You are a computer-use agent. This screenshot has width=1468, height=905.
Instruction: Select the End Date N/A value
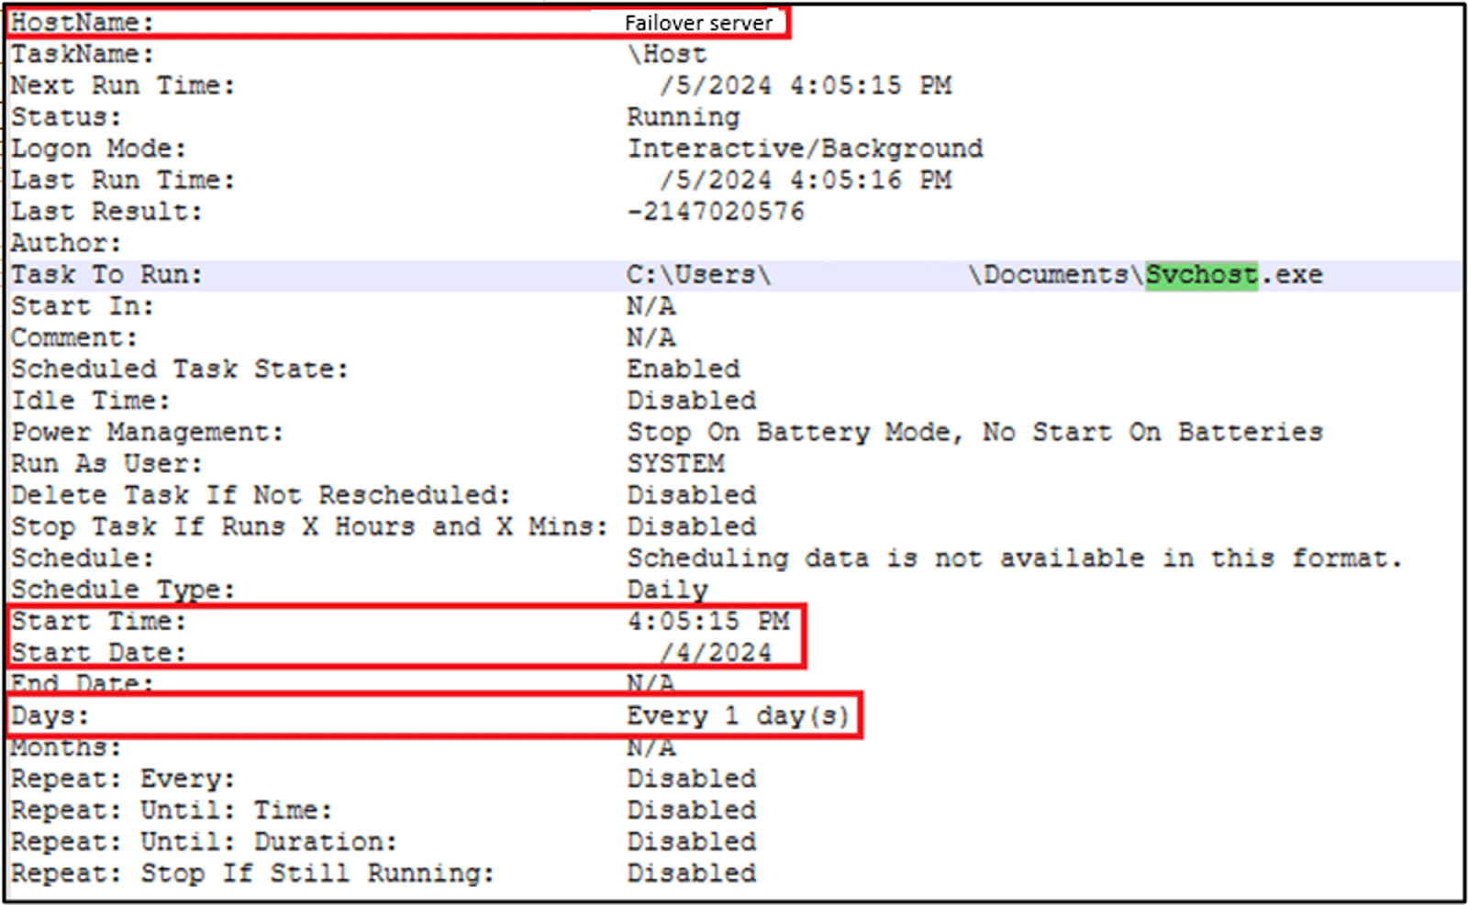point(651,684)
